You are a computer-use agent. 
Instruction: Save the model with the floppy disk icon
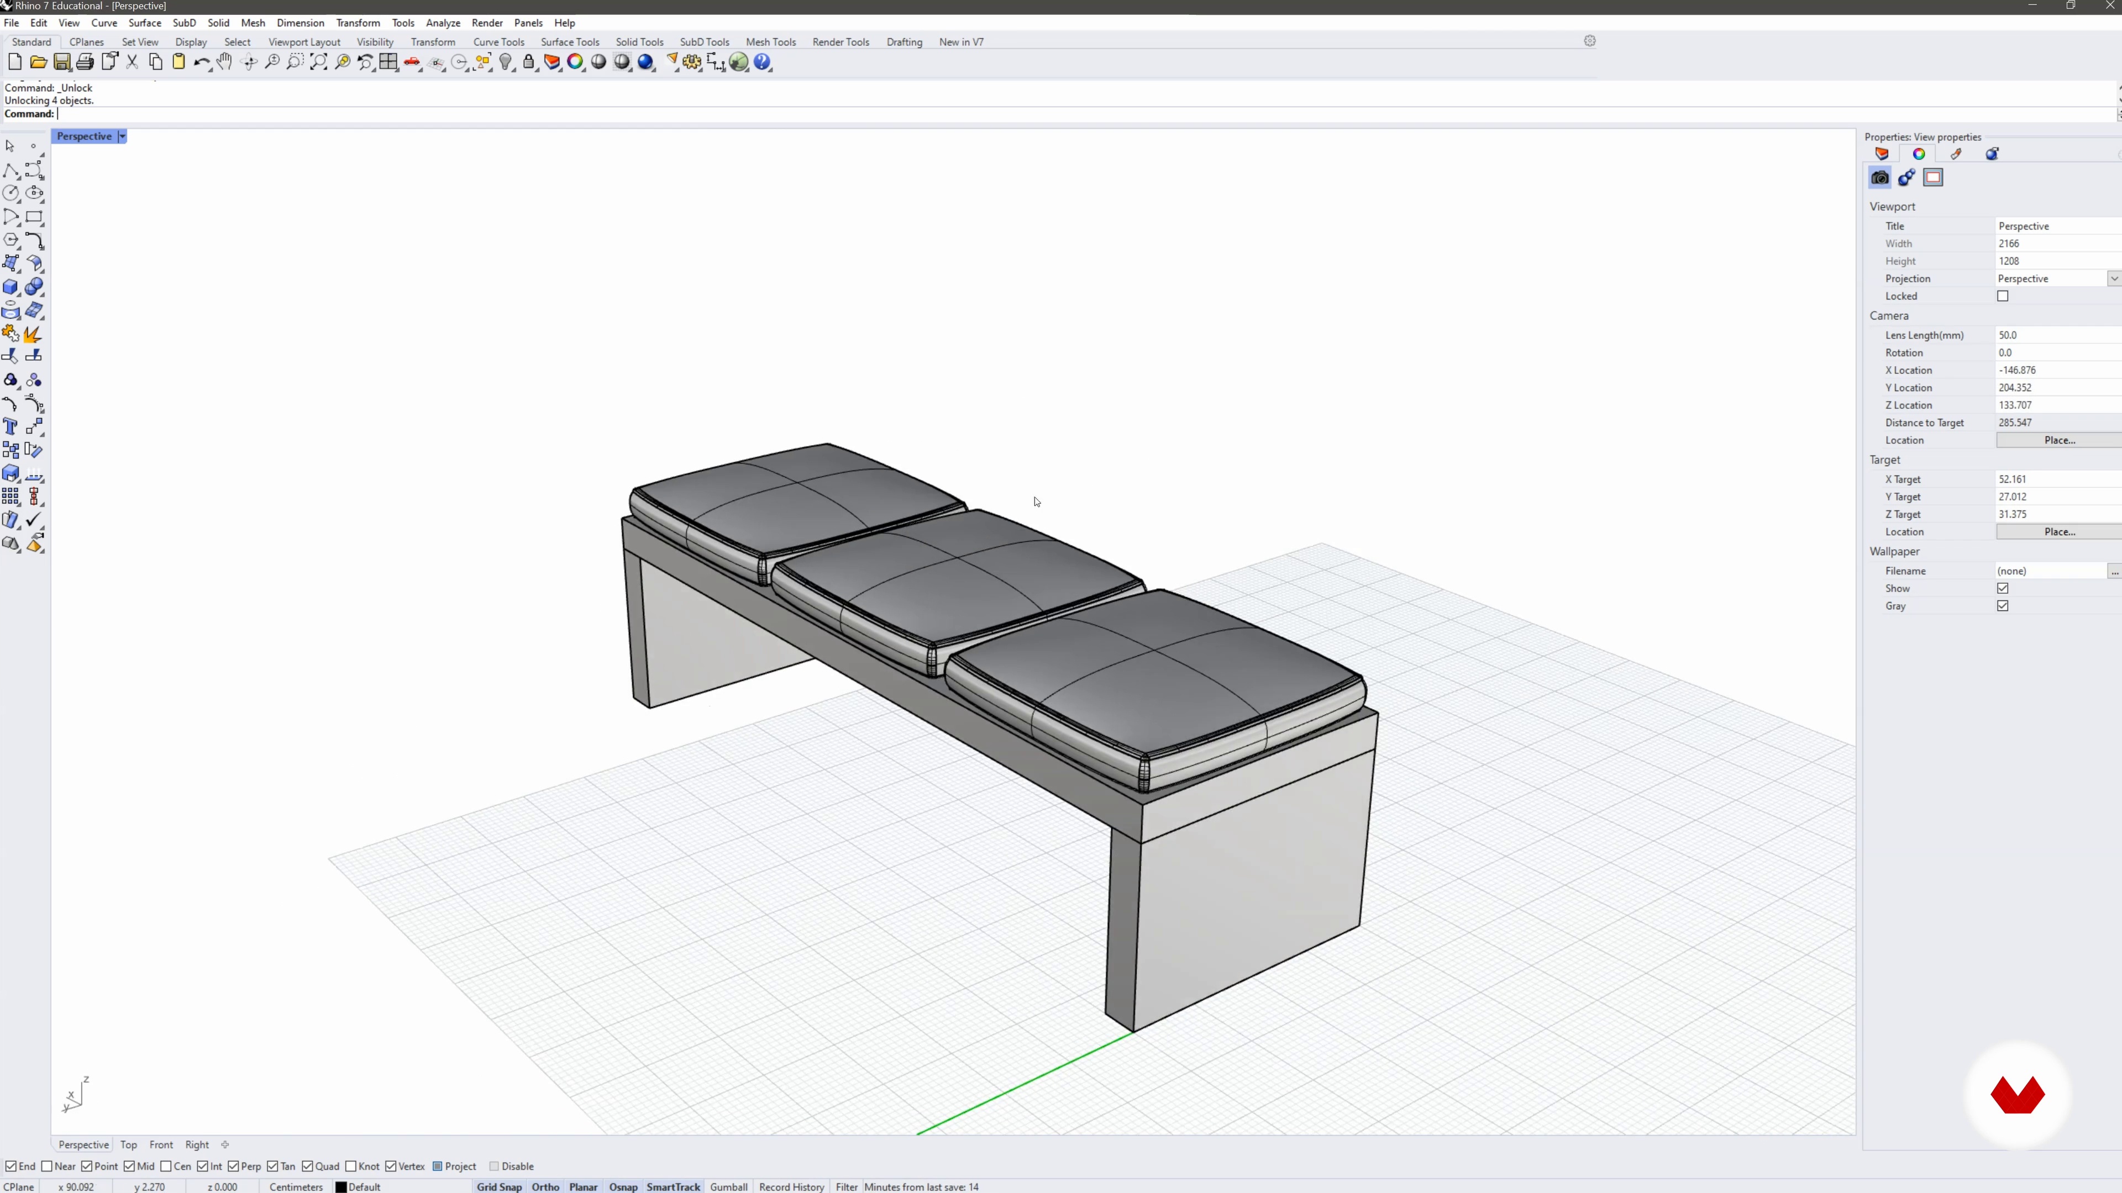point(62,62)
